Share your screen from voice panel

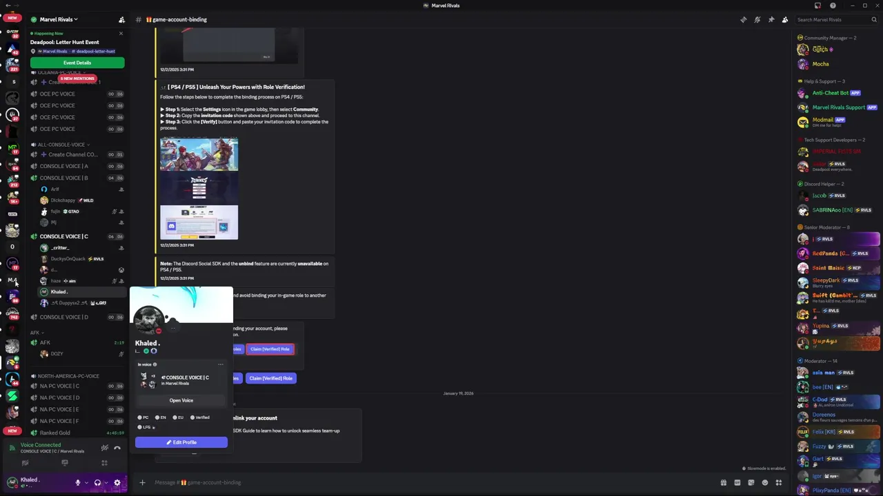pos(65,463)
